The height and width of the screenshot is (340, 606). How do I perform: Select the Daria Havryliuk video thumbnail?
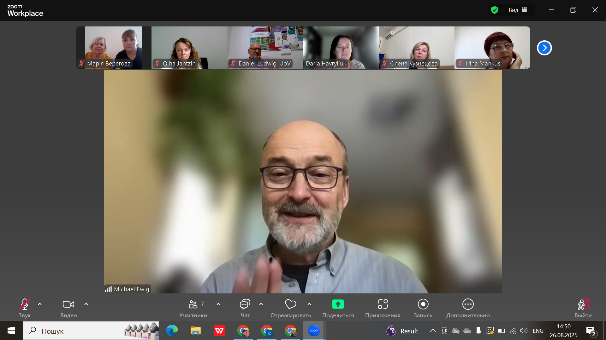pyautogui.click(x=341, y=48)
